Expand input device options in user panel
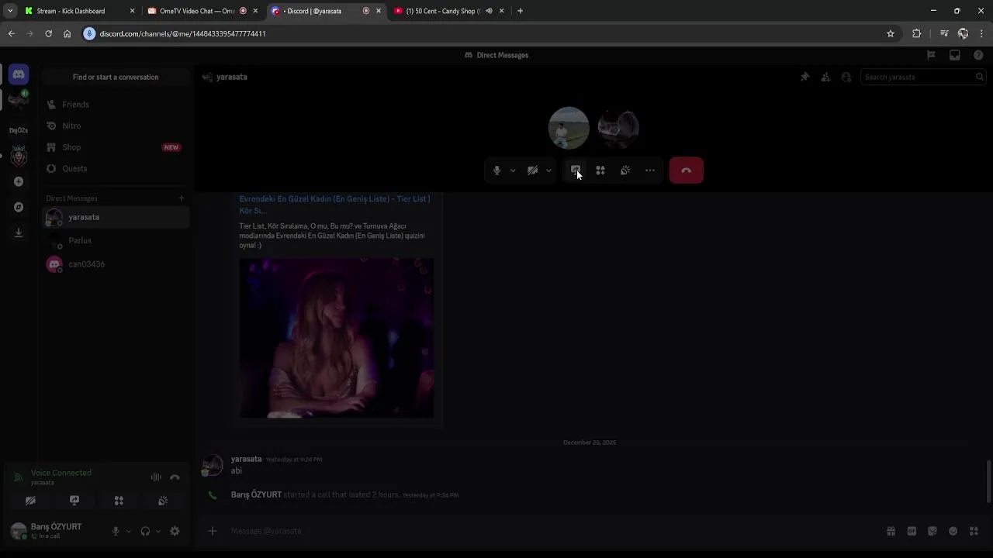 (128, 531)
